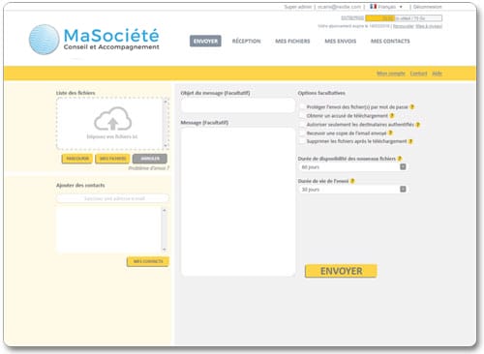Open the 'Mon compte' link
The width and height of the screenshot is (484, 354).
tap(391, 74)
